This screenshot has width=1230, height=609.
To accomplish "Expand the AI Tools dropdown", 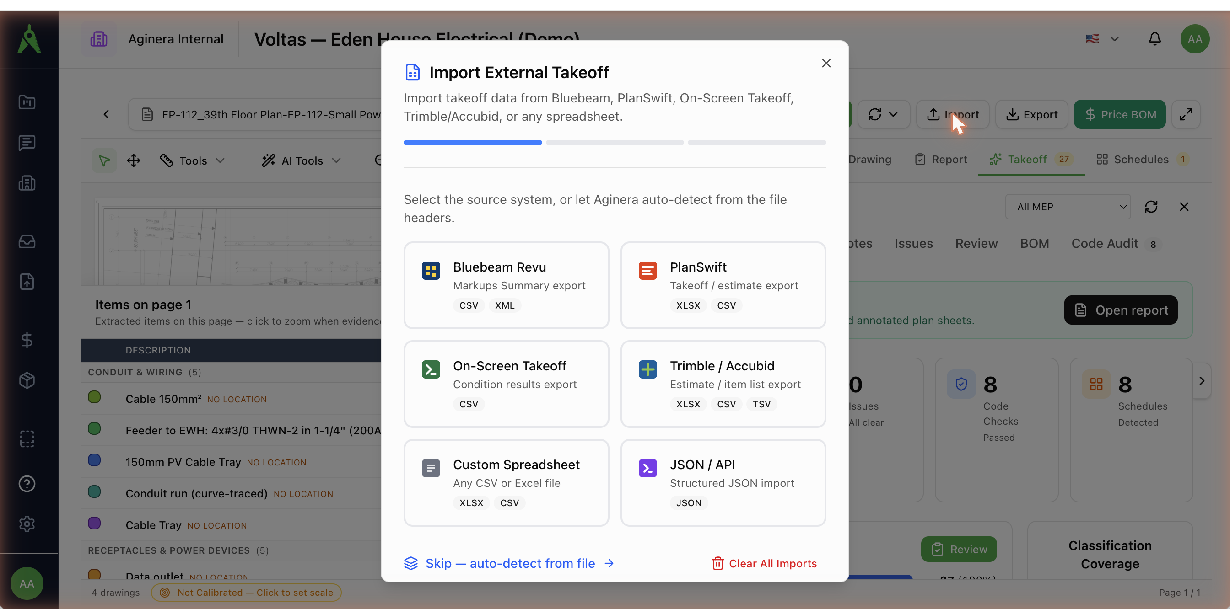I will pyautogui.click(x=302, y=160).
